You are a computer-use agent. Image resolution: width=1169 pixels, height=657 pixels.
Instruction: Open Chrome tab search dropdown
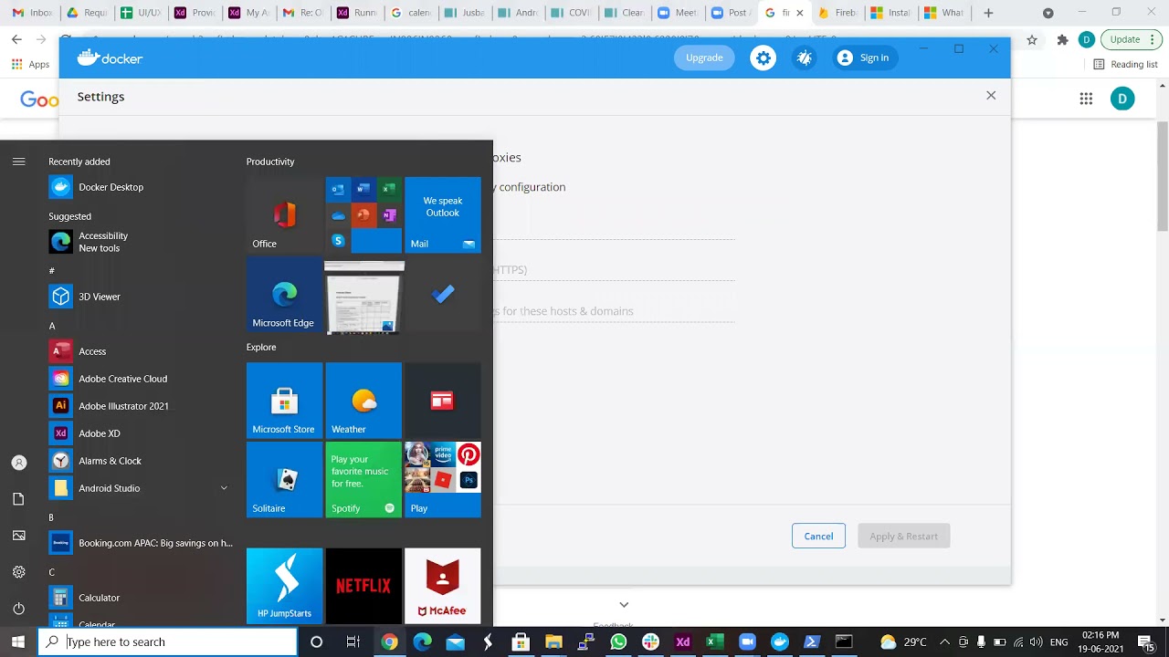click(x=1048, y=13)
